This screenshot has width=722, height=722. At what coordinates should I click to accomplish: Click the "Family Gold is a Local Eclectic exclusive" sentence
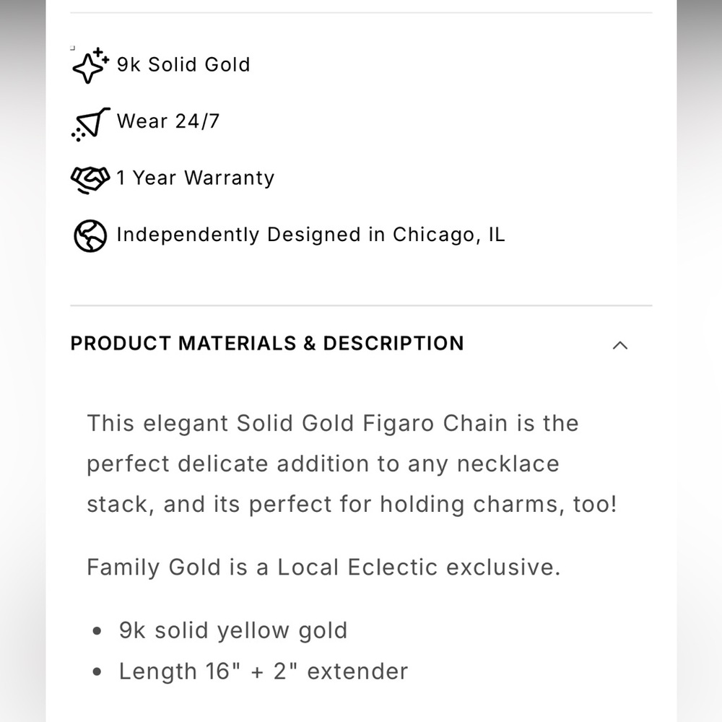(323, 567)
